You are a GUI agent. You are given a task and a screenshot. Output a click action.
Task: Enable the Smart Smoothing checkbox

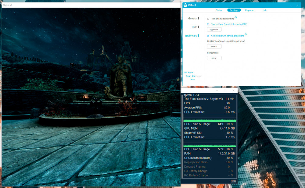point(208,19)
